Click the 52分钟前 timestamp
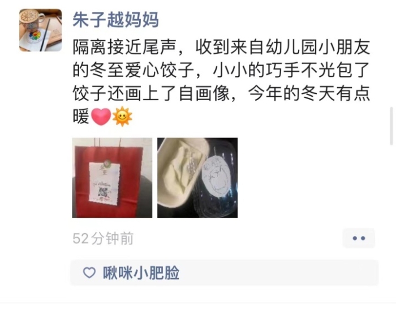 pyautogui.click(x=103, y=238)
